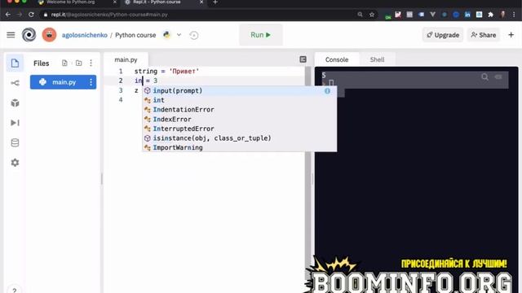
Task: Choose int autocomplete suggestion
Action: coord(240,100)
